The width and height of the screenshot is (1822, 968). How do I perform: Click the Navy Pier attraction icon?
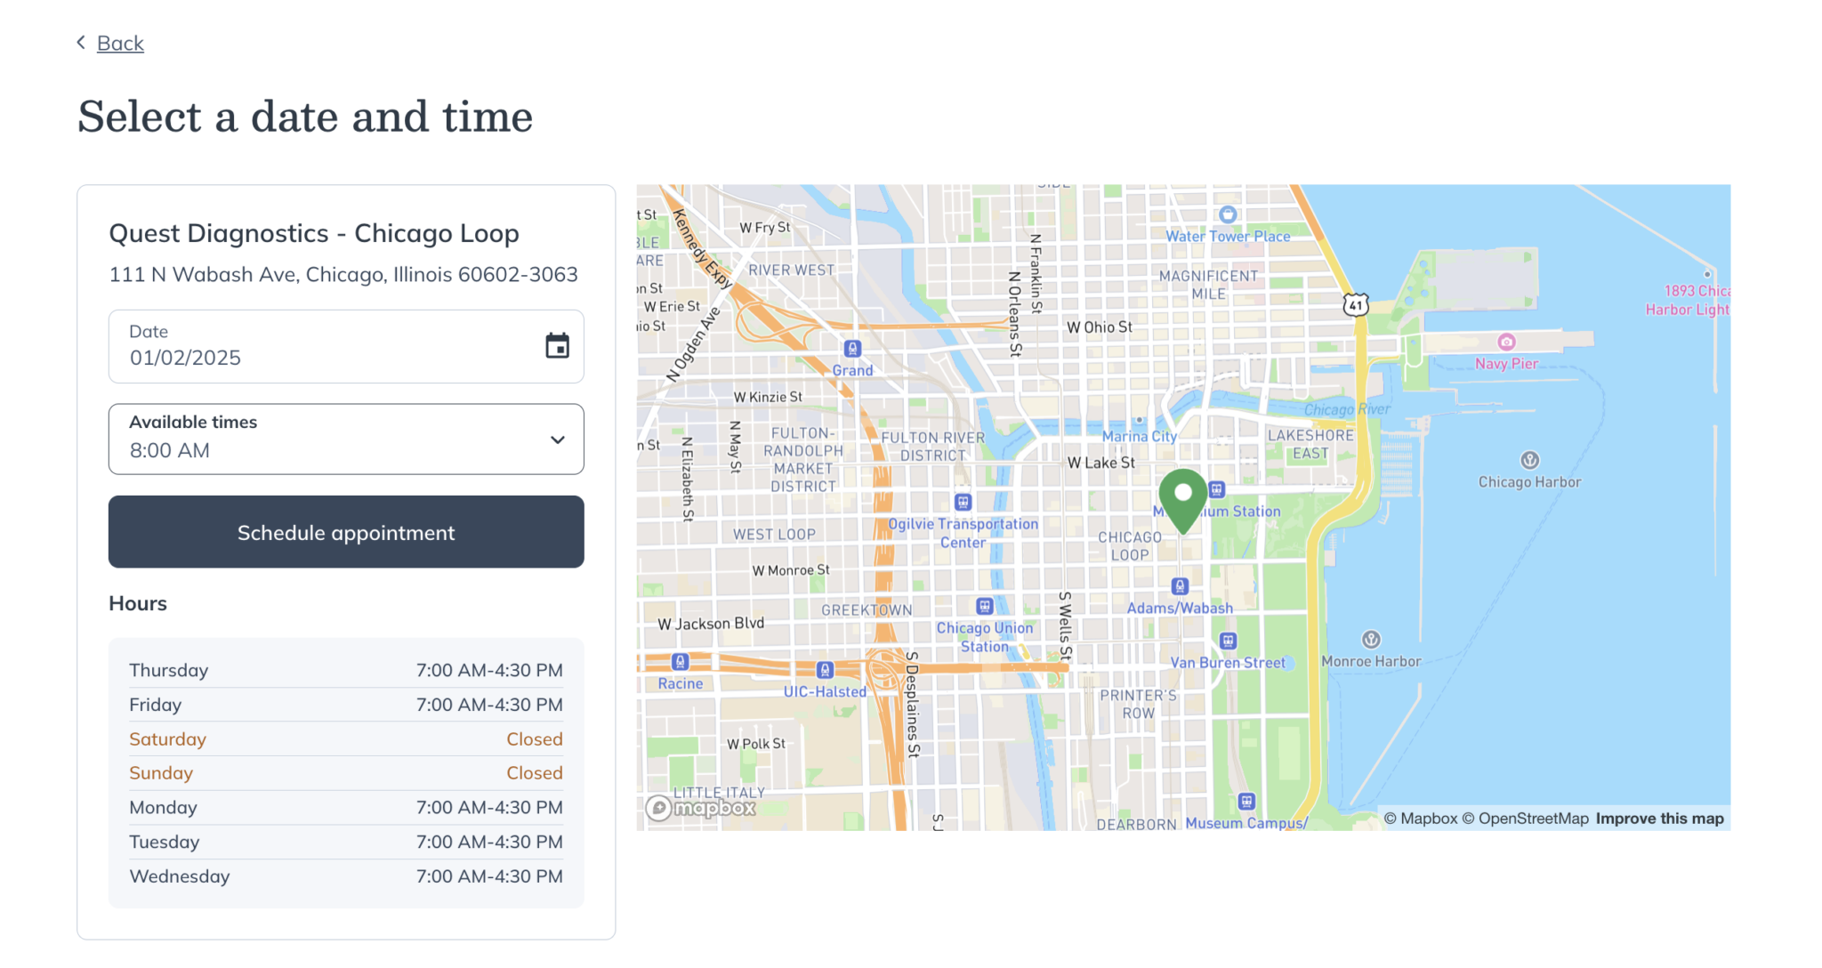point(1506,341)
